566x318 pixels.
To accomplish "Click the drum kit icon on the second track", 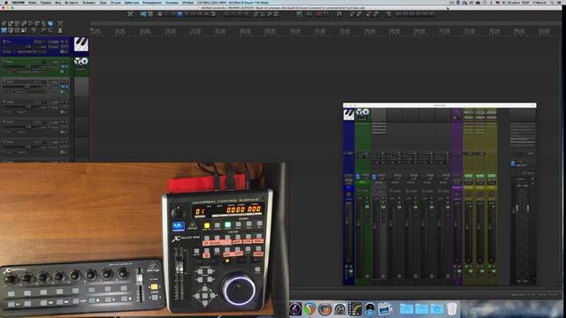I will 81,63.
